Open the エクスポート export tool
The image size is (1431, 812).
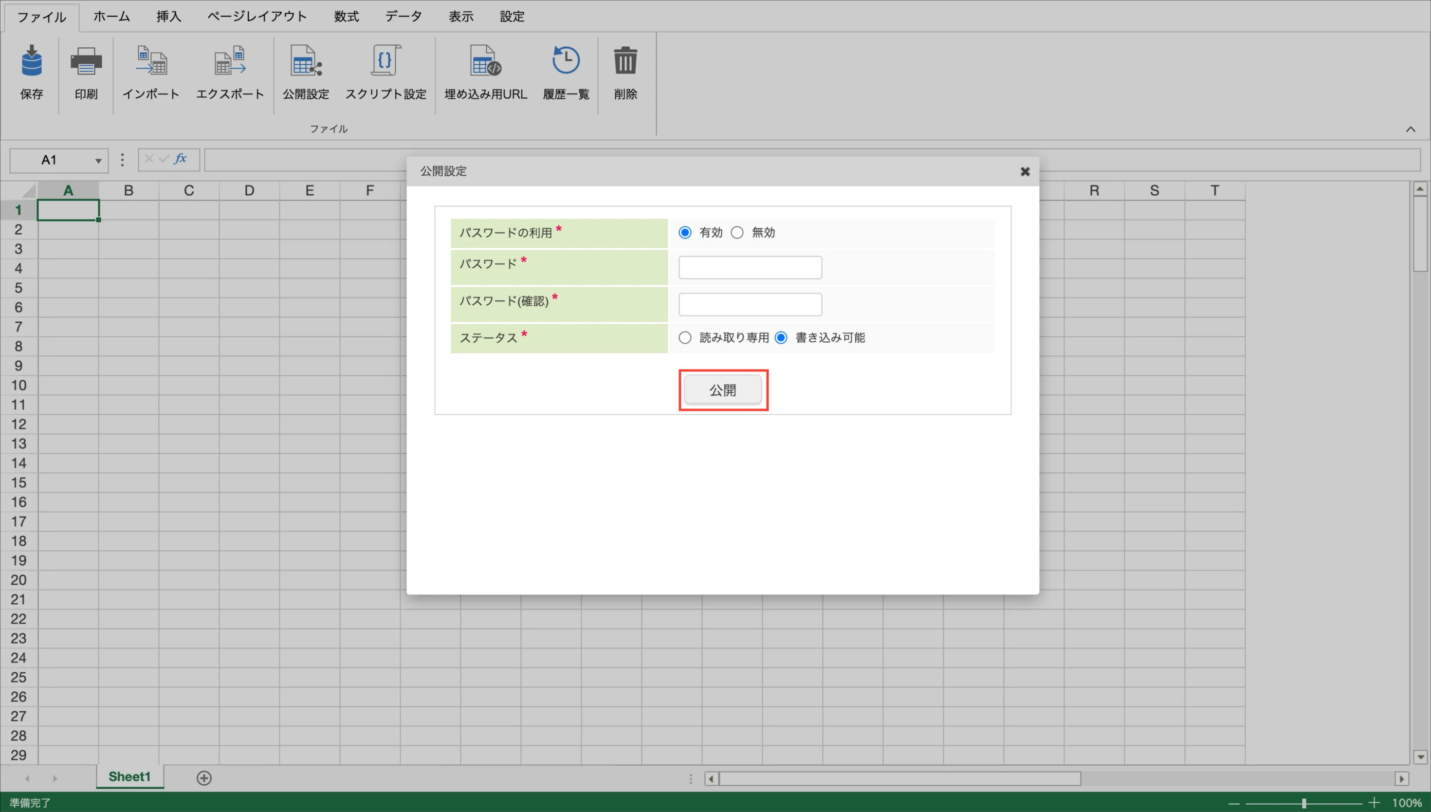(x=230, y=61)
